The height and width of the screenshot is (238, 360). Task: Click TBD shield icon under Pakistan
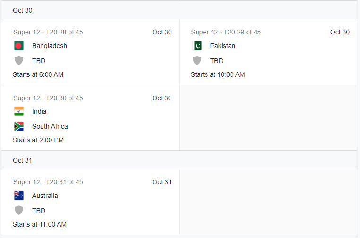197,61
